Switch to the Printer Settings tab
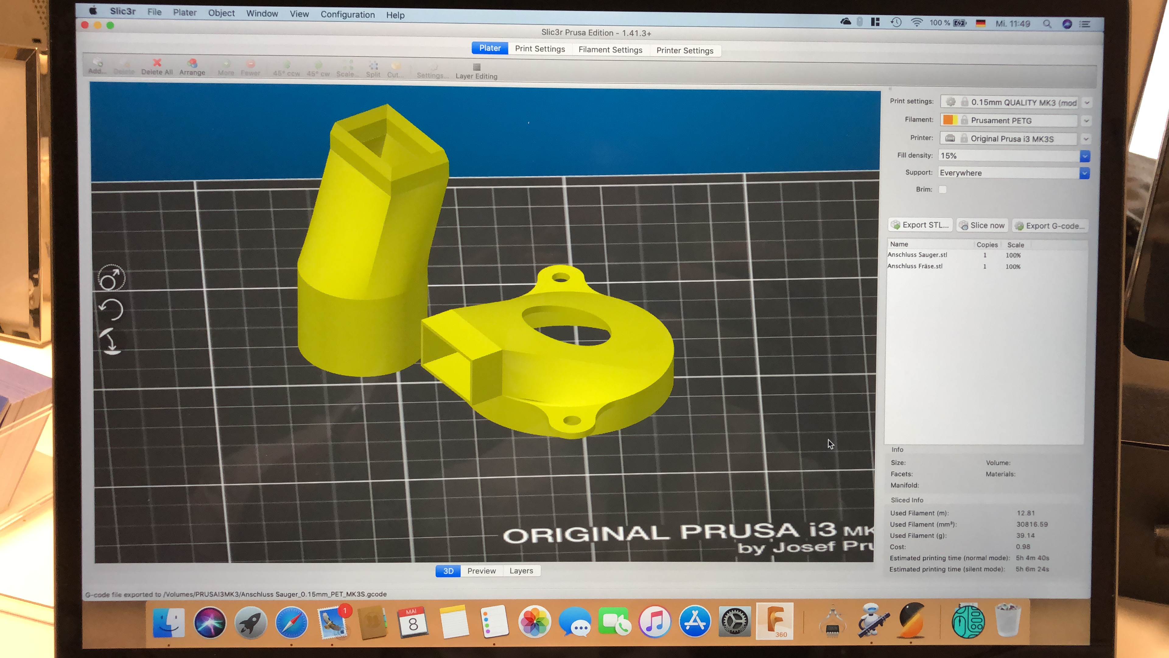The image size is (1169, 658). pos(685,51)
